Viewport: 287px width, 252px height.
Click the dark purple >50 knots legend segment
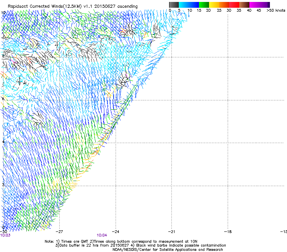(269, 5)
